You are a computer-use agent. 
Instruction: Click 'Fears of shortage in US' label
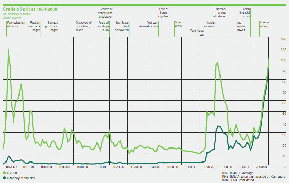click(x=103, y=26)
